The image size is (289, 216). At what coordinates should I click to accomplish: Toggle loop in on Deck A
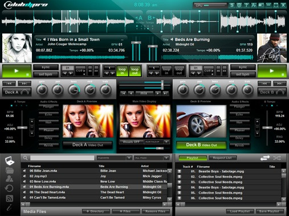point(122,71)
